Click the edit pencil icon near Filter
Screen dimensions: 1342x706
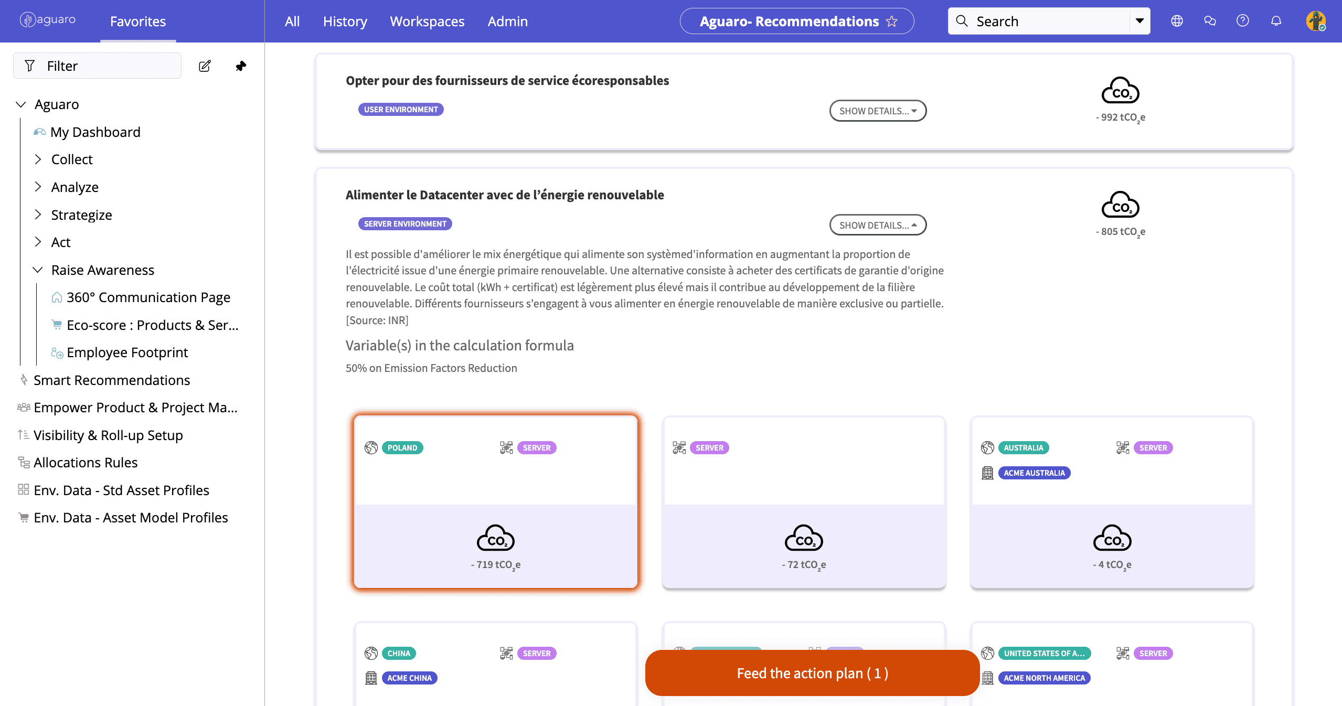205,66
